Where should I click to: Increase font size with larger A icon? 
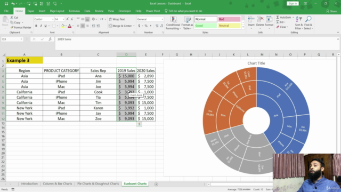point(68,19)
